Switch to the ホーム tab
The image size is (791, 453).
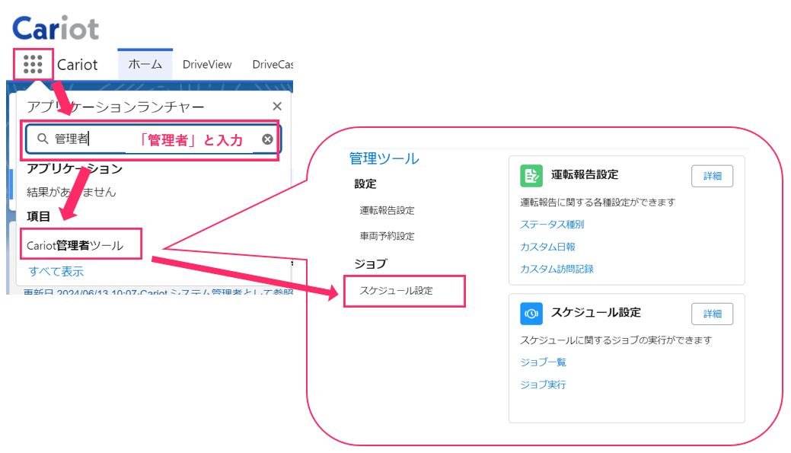[x=145, y=64]
